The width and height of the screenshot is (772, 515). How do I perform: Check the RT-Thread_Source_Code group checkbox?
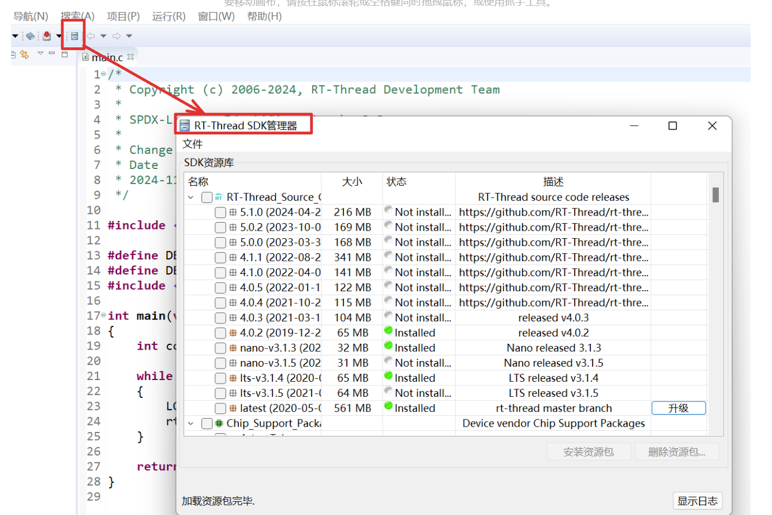coord(207,197)
